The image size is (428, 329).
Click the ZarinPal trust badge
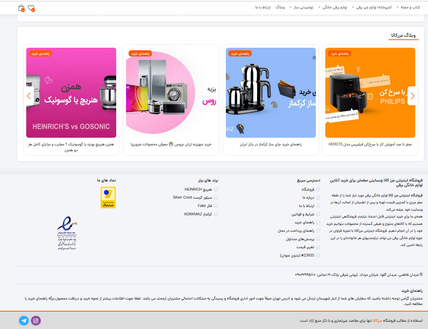coord(108,197)
